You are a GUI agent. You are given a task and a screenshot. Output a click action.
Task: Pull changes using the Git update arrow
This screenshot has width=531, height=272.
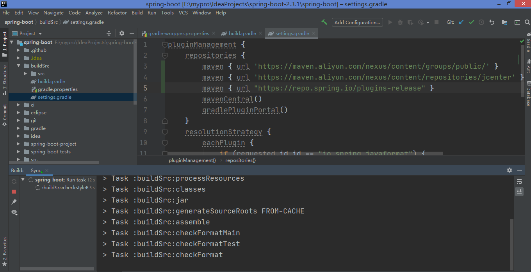click(x=461, y=22)
